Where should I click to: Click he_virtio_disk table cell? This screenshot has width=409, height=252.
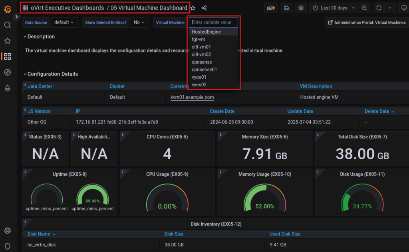(x=42, y=245)
